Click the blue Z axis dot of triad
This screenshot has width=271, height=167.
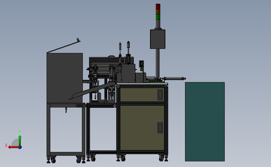(20, 148)
